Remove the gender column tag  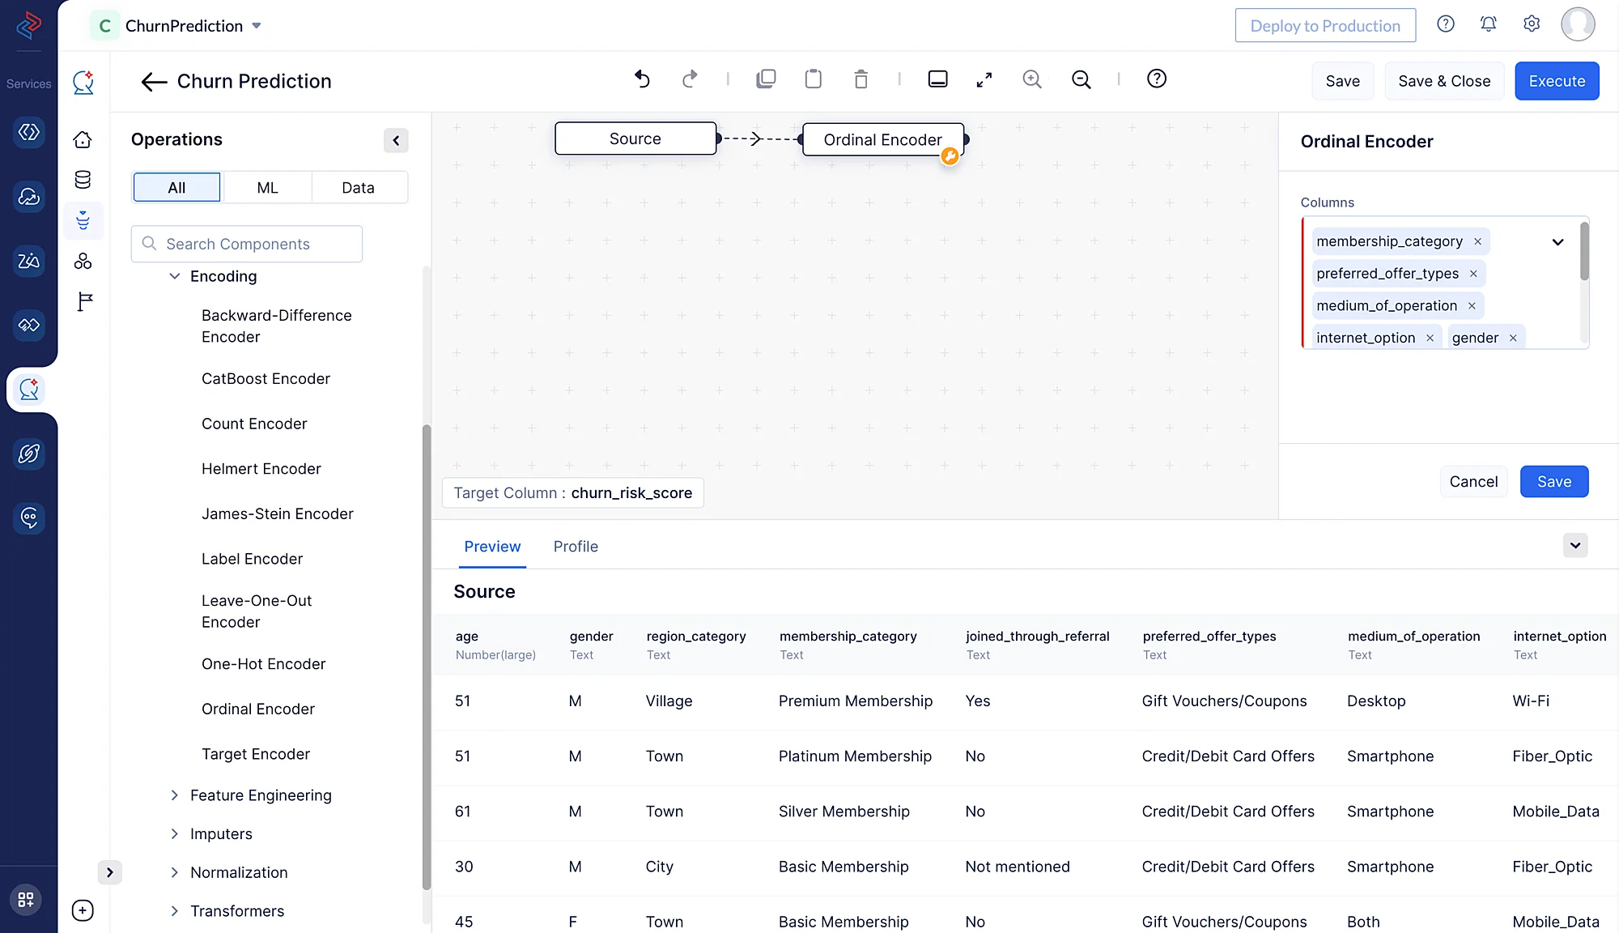(1513, 339)
